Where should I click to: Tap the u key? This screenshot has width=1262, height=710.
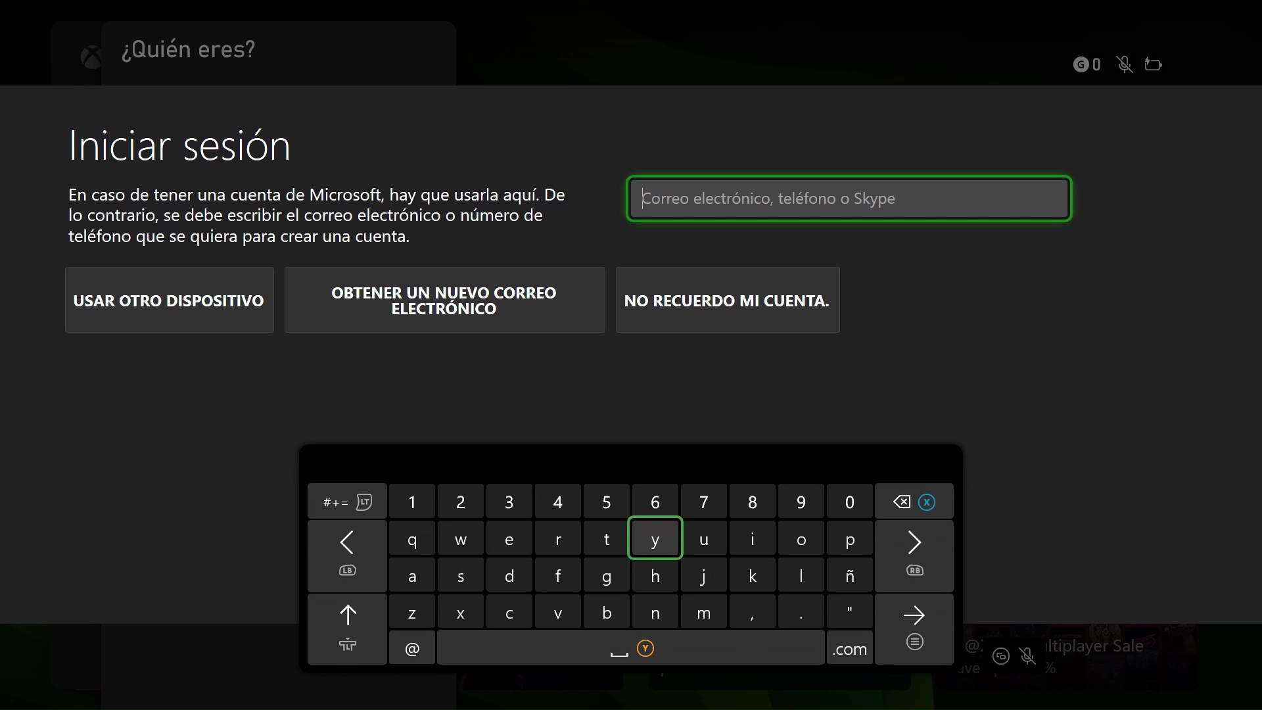pos(704,539)
